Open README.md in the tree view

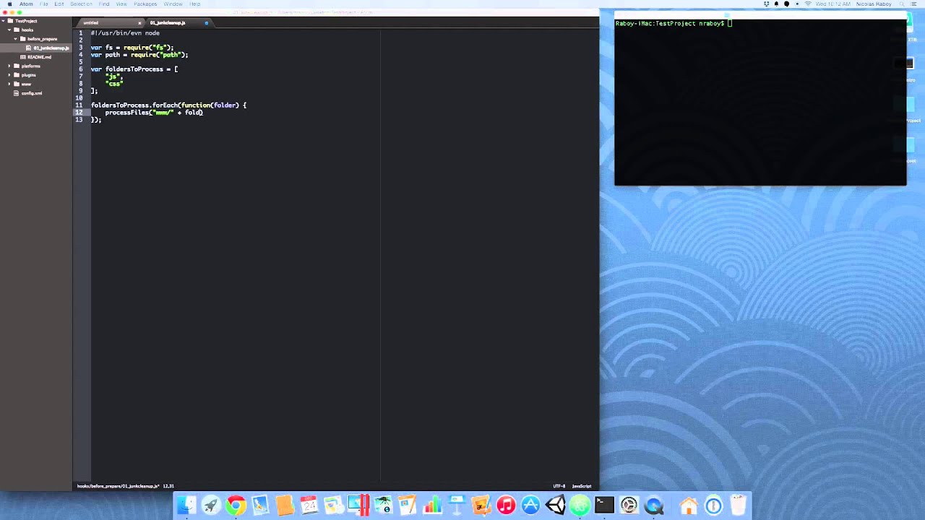click(x=39, y=57)
